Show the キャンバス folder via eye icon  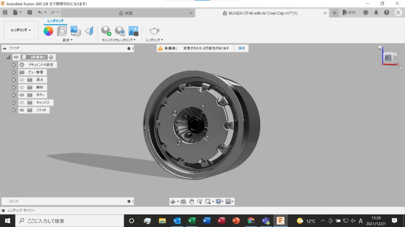tap(22, 102)
